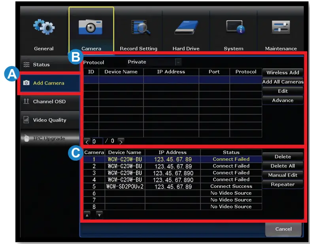Click the Delete button

(283, 156)
